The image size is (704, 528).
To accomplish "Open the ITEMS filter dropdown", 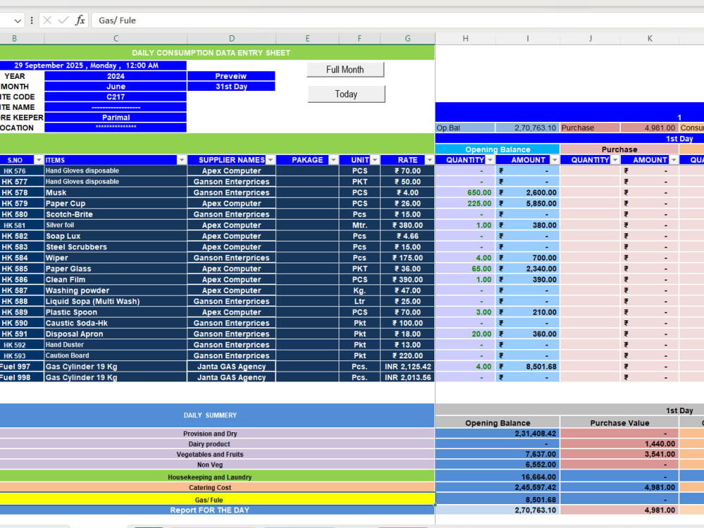I will (182, 161).
